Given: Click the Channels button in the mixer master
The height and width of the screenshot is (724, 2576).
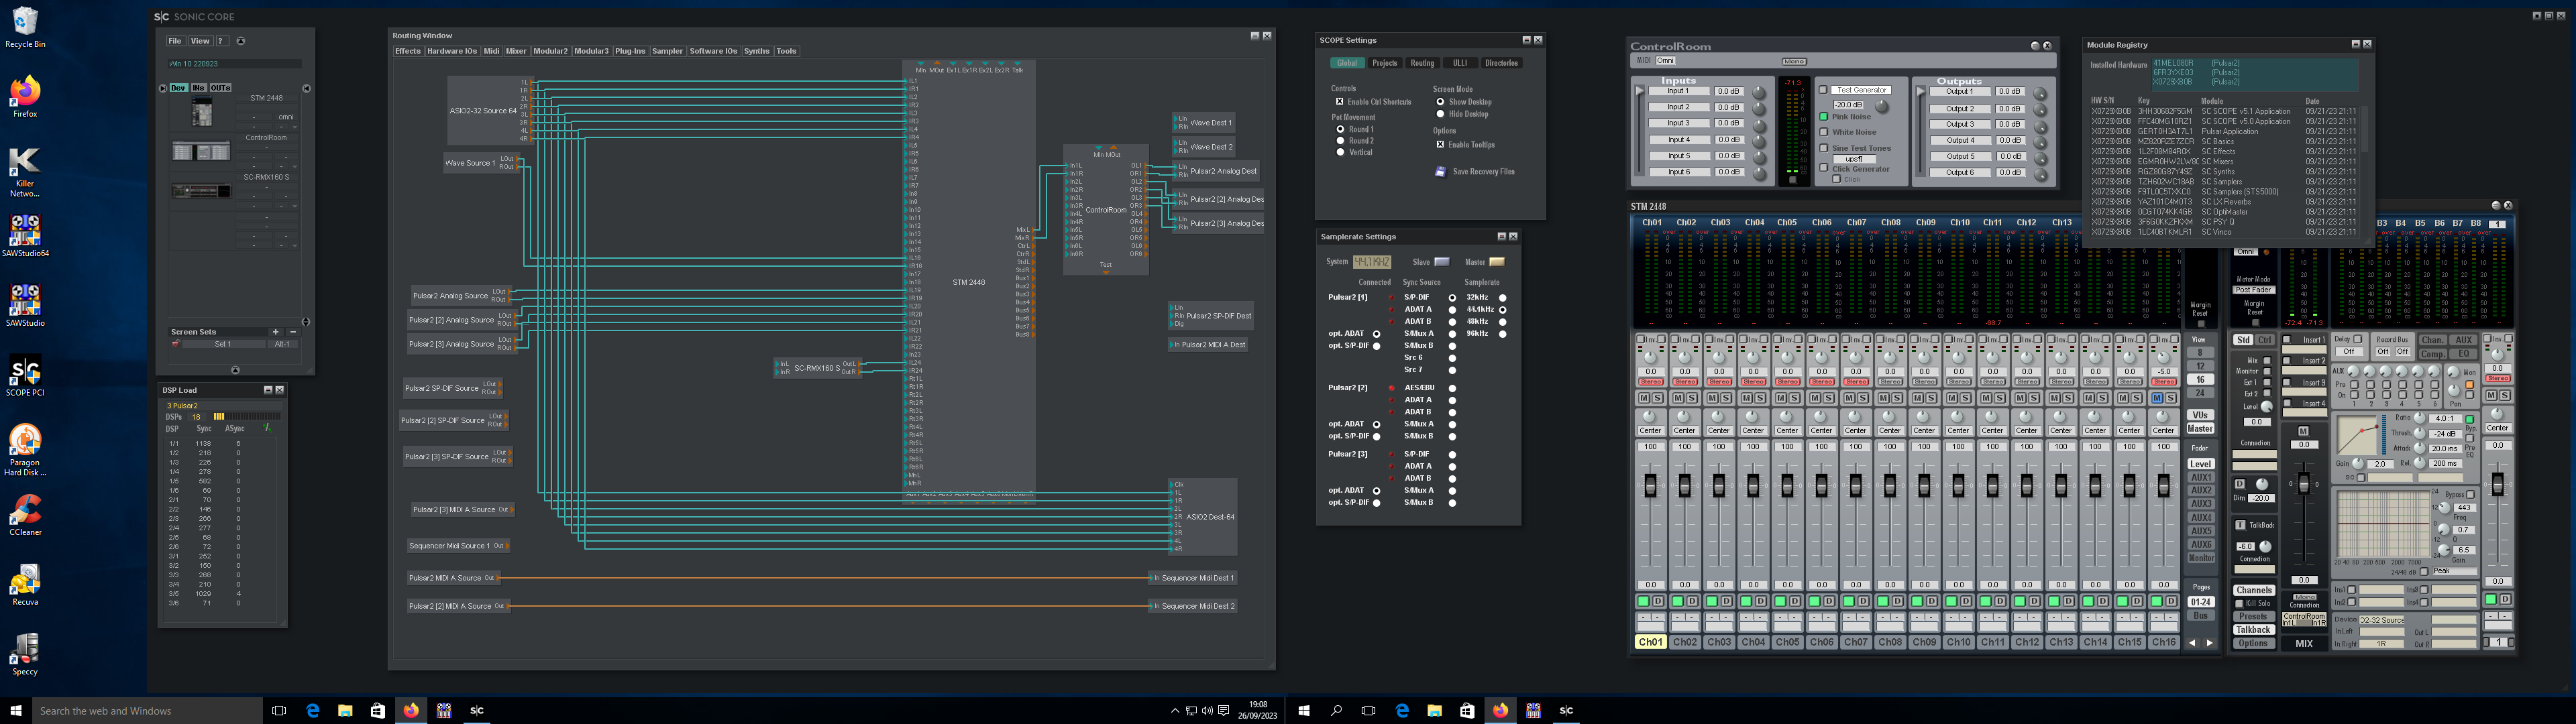Looking at the screenshot, I should (x=2254, y=590).
